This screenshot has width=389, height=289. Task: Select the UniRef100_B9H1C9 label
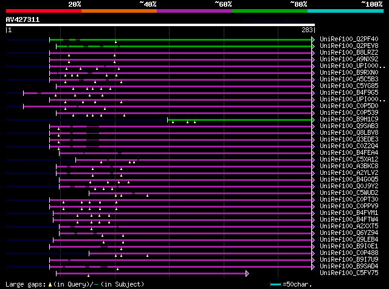pos(349,119)
